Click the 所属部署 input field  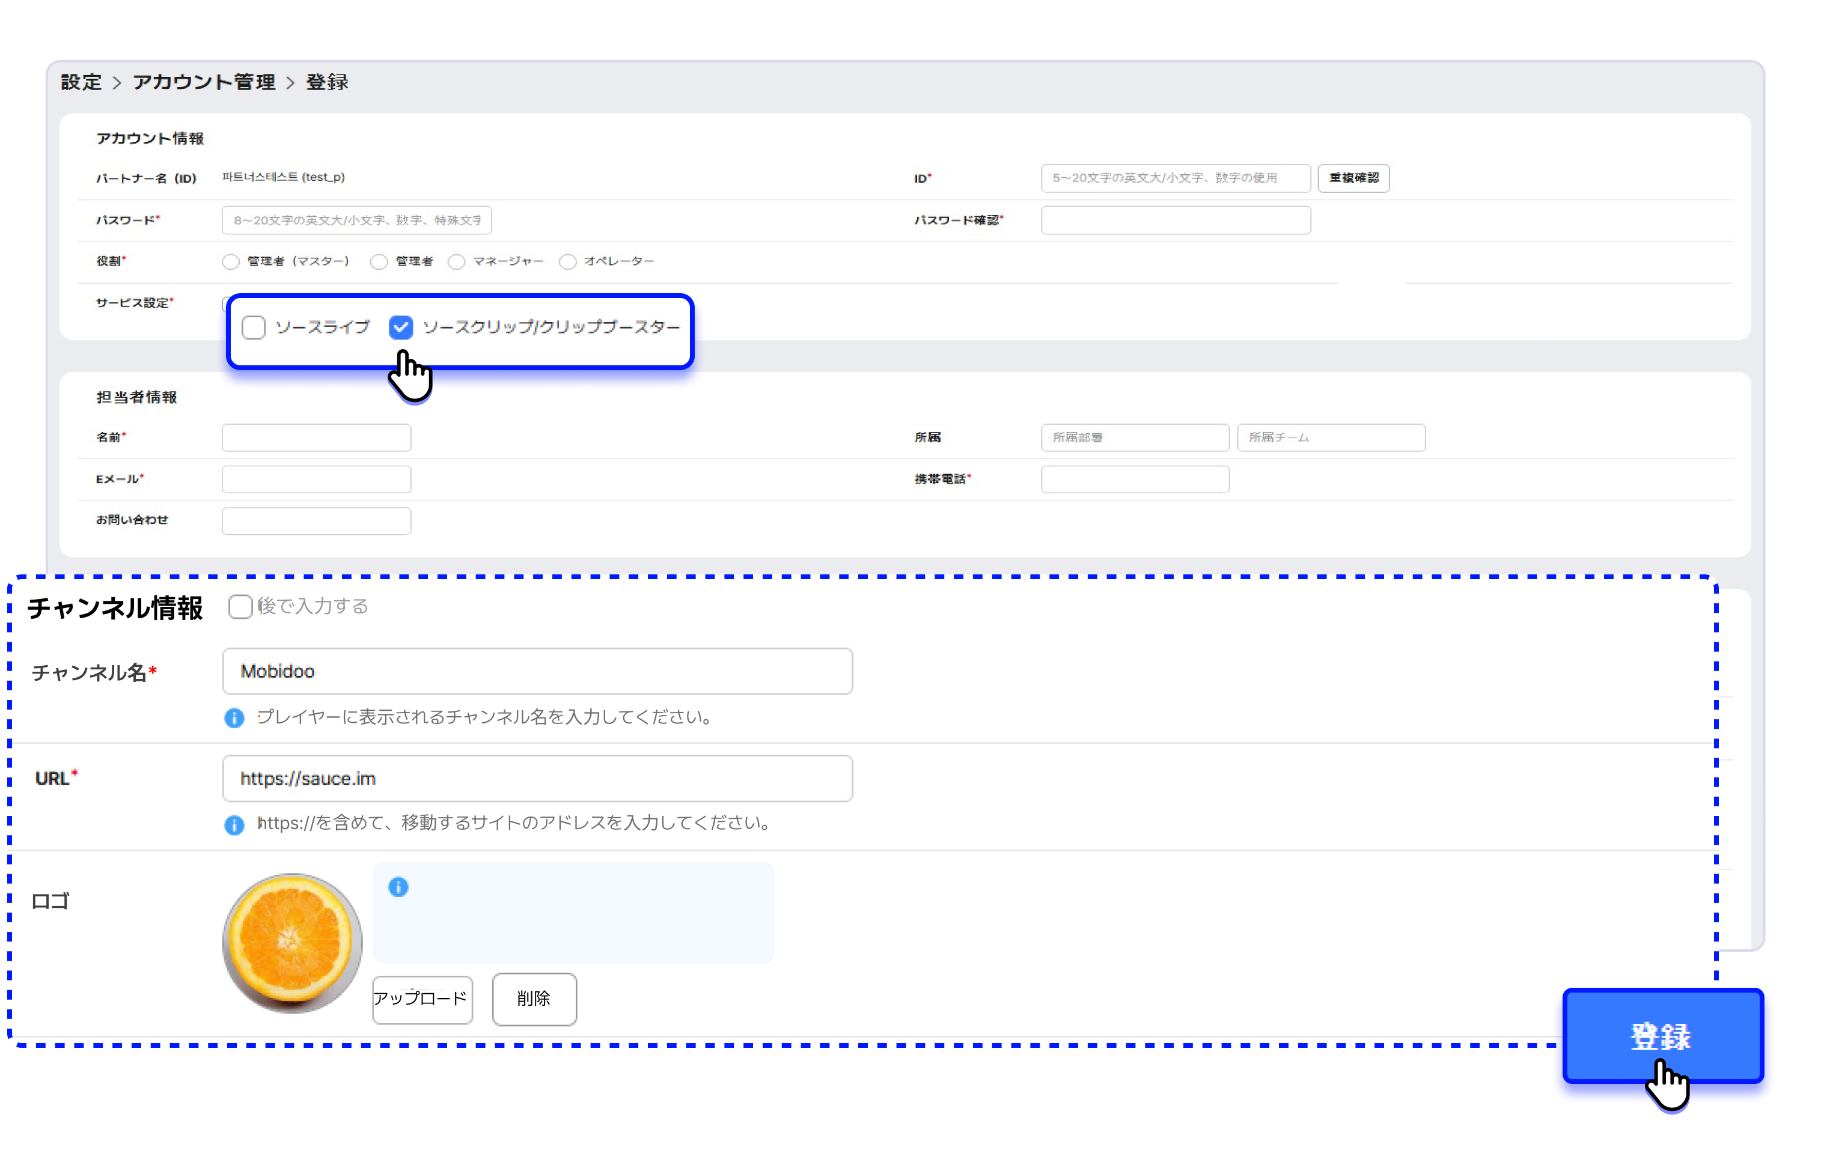click(x=1134, y=437)
